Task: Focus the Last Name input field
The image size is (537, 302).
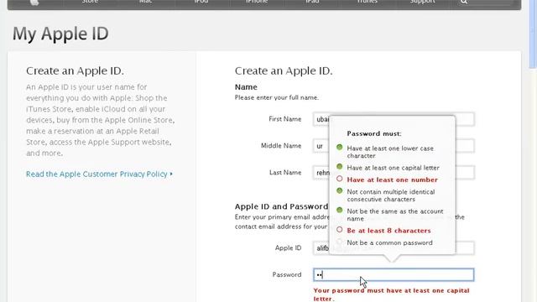Action: point(394,173)
